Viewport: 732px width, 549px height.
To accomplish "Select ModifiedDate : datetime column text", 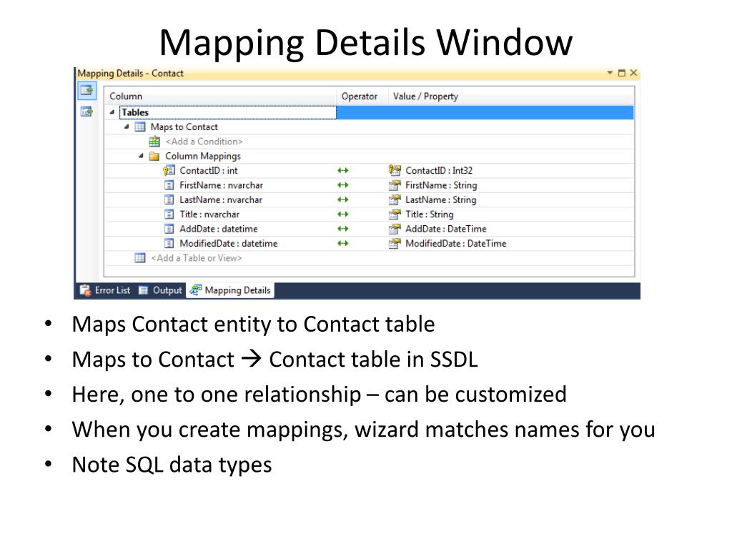I will (228, 243).
